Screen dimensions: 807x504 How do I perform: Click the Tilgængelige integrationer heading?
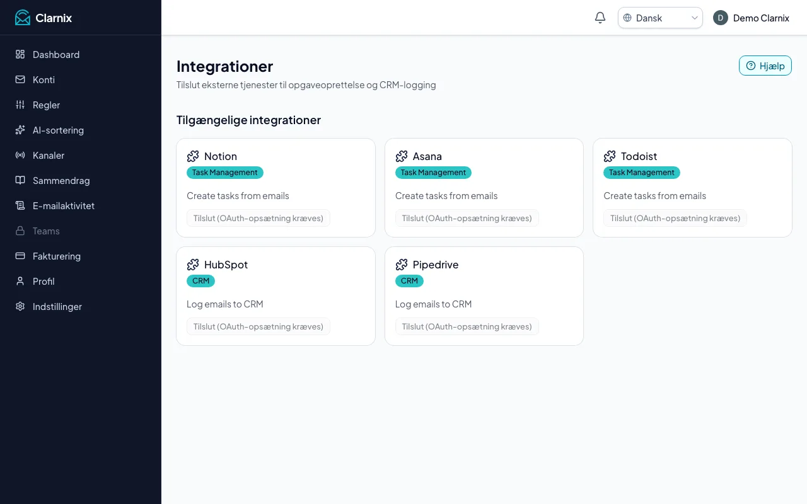tap(248, 120)
